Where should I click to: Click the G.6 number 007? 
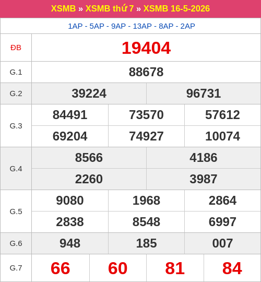[x=222, y=243]
